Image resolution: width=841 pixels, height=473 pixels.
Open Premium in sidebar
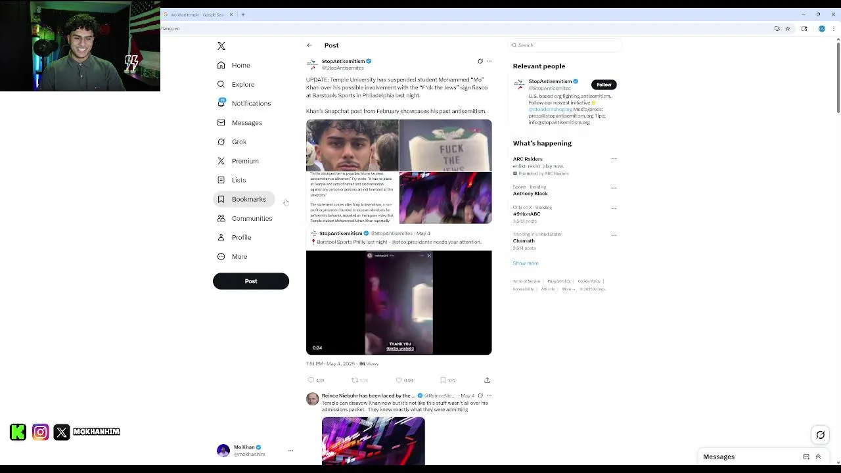[238, 161]
